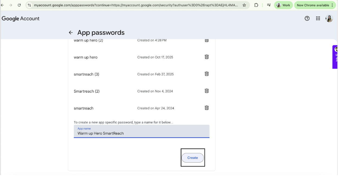The width and height of the screenshot is (342, 177).
Task: Reload the page in Chrome
Action: coord(19,5)
